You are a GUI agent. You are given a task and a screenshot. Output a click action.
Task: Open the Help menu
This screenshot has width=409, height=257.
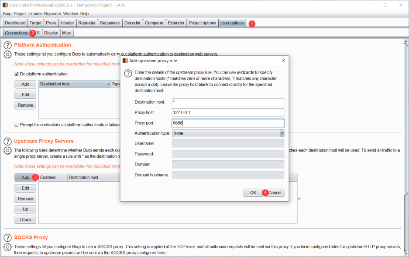click(x=85, y=14)
